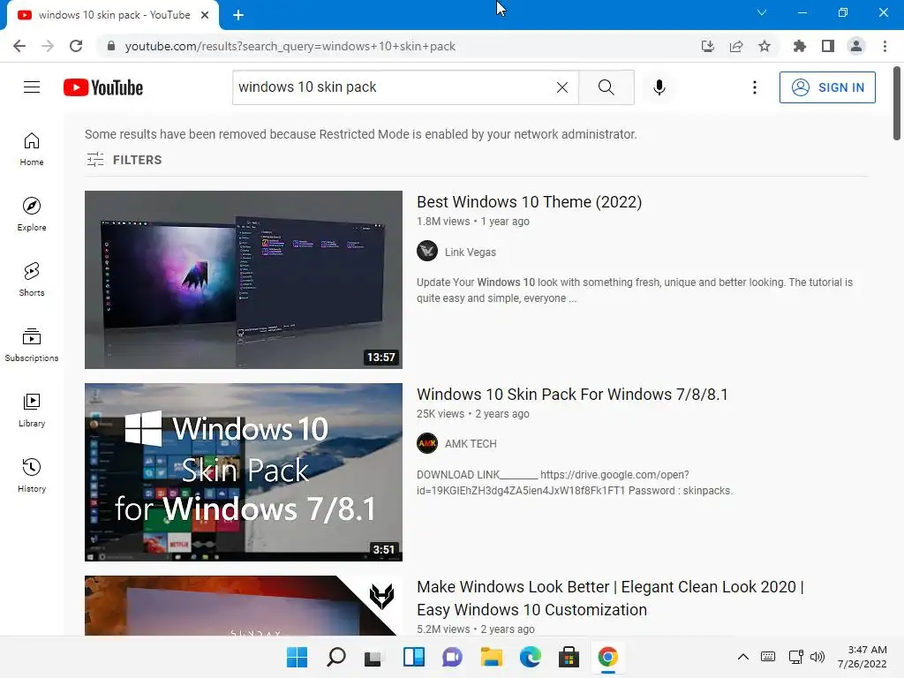This screenshot has height=678, width=904.
Task: Show hidden tray icons chevron
Action: click(743, 657)
